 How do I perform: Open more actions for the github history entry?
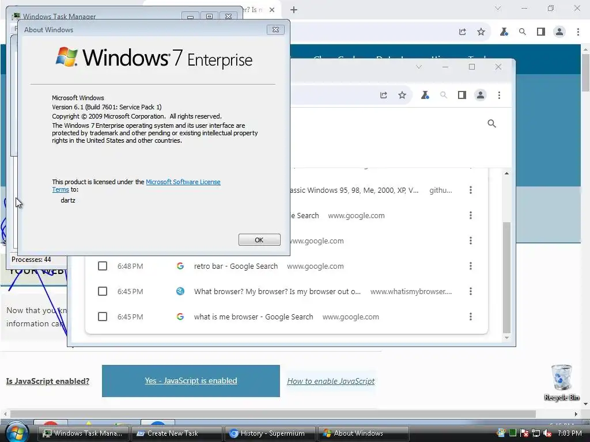coord(470,190)
